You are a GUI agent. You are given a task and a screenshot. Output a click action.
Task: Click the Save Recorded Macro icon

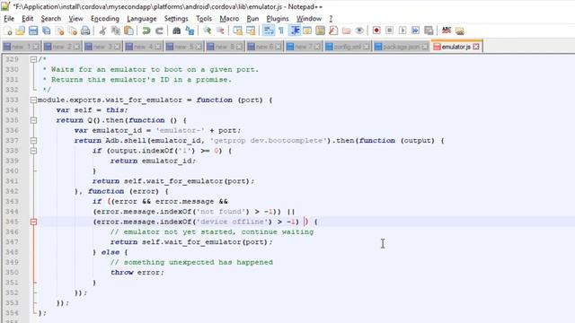click(x=429, y=31)
